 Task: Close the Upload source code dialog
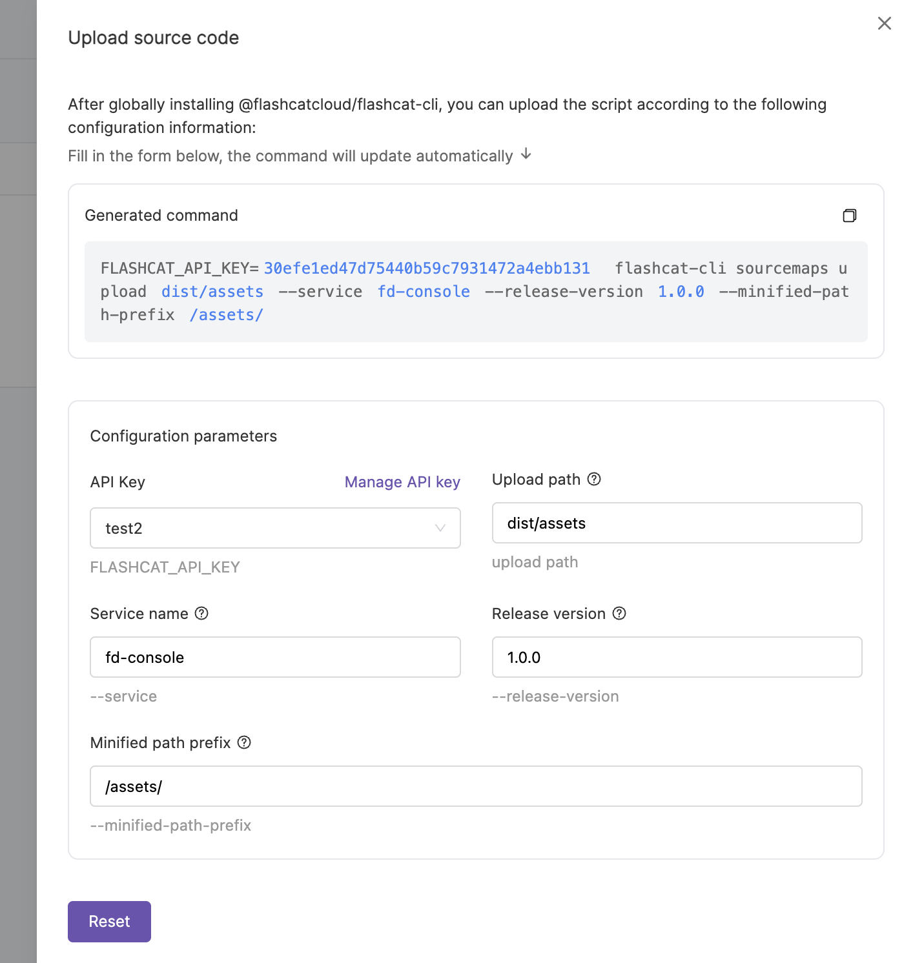[884, 24]
